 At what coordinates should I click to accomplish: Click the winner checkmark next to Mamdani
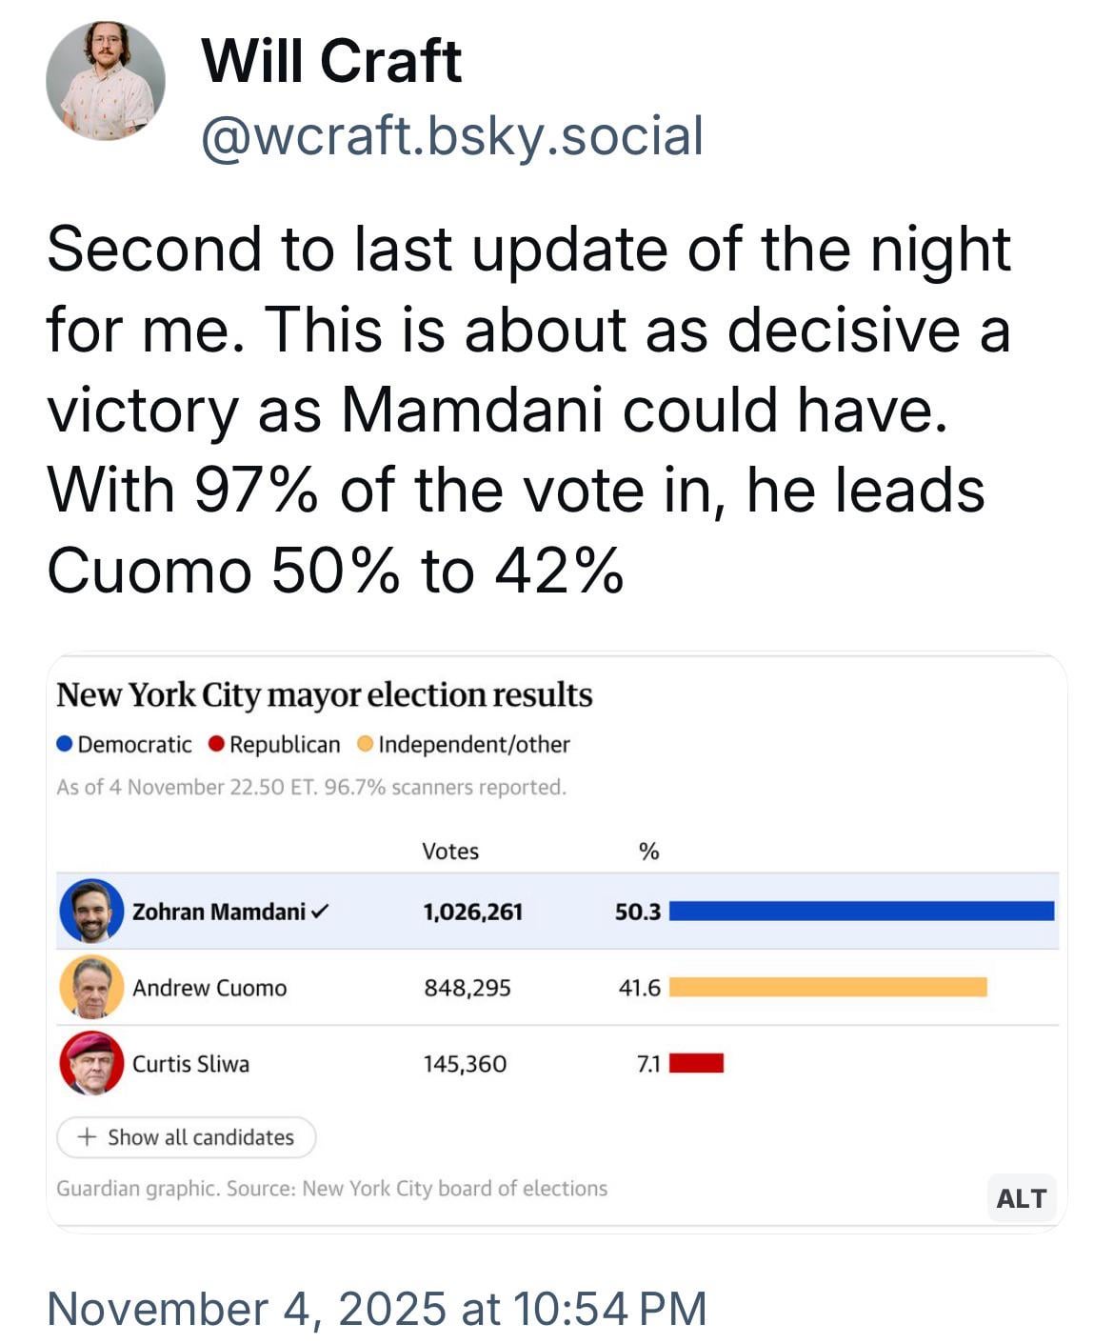320,912
